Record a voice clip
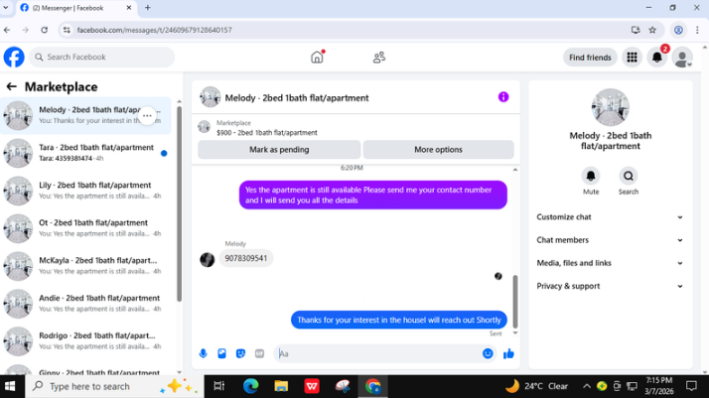This screenshot has height=398, width=709. pyautogui.click(x=203, y=353)
